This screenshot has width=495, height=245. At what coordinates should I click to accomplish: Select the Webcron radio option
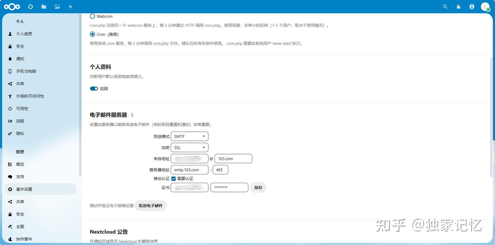coord(92,16)
